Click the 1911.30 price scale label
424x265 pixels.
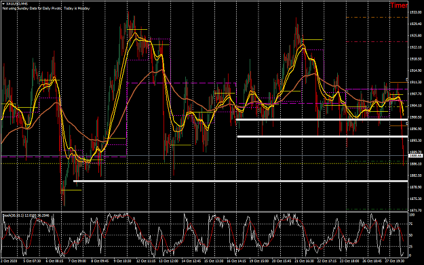click(x=416, y=82)
